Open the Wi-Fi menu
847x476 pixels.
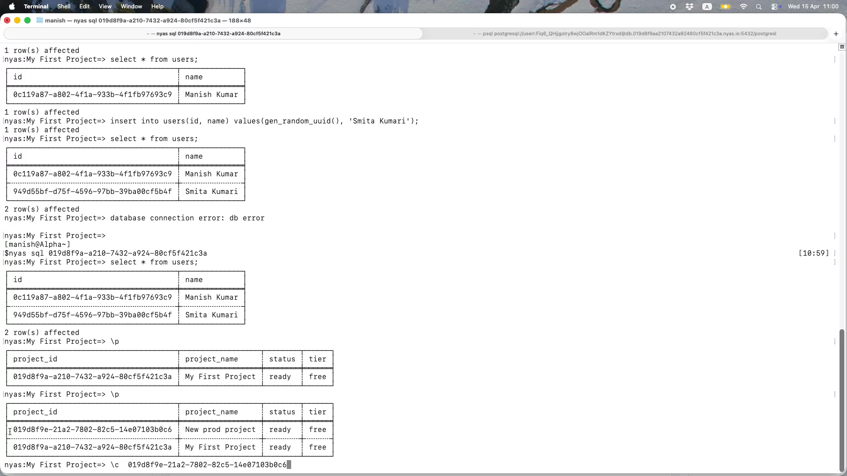[744, 7]
